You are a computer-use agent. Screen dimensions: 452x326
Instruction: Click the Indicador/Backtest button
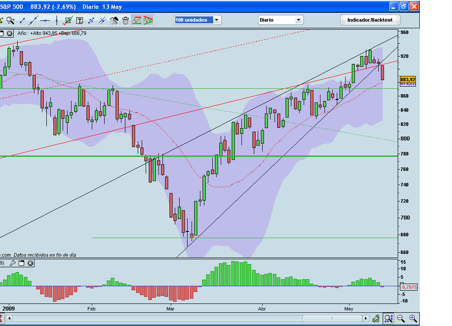[370, 20]
